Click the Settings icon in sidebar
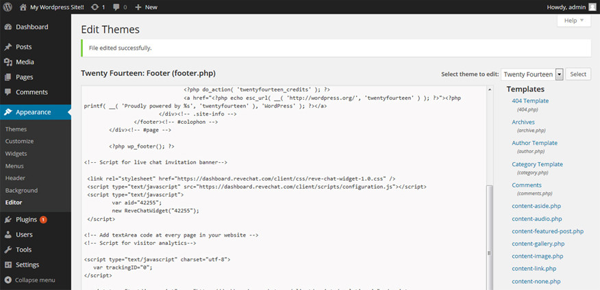This screenshot has width=600, height=290. 8,265
